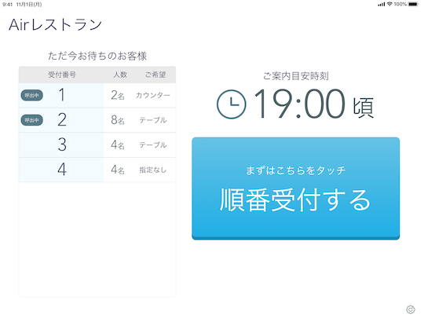Open settings gear icon at bottom corner
This screenshot has height=318, width=424.
pyautogui.click(x=410, y=309)
